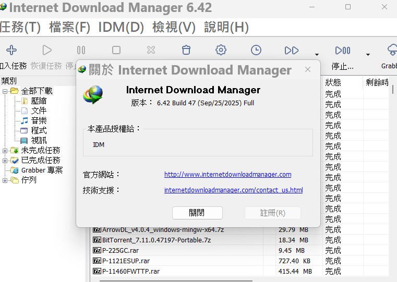Open the 任務(T) menu
The height and width of the screenshot is (282, 397).
(21, 27)
